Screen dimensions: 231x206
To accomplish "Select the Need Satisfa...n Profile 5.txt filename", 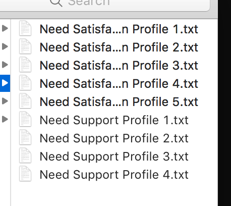I will tap(119, 102).
